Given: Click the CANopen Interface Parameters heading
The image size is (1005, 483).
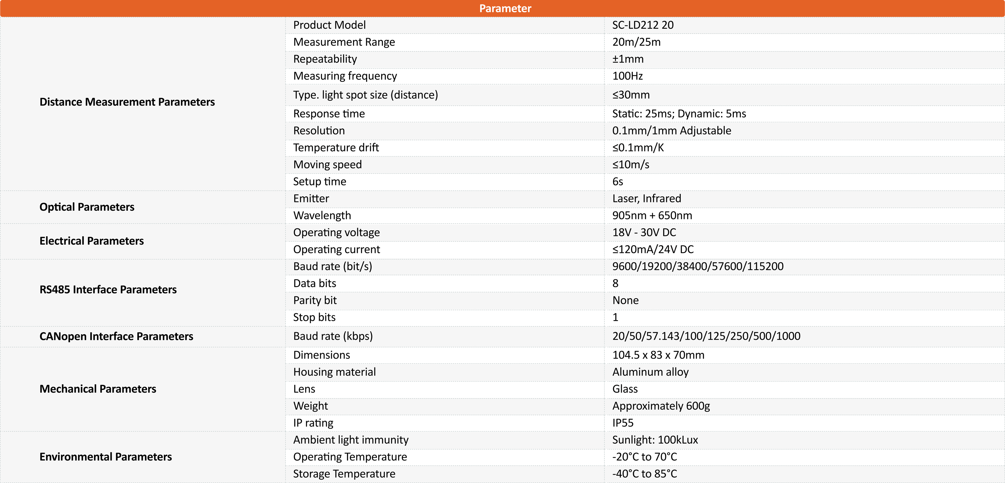Looking at the screenshot, I should tap(116, 336).
